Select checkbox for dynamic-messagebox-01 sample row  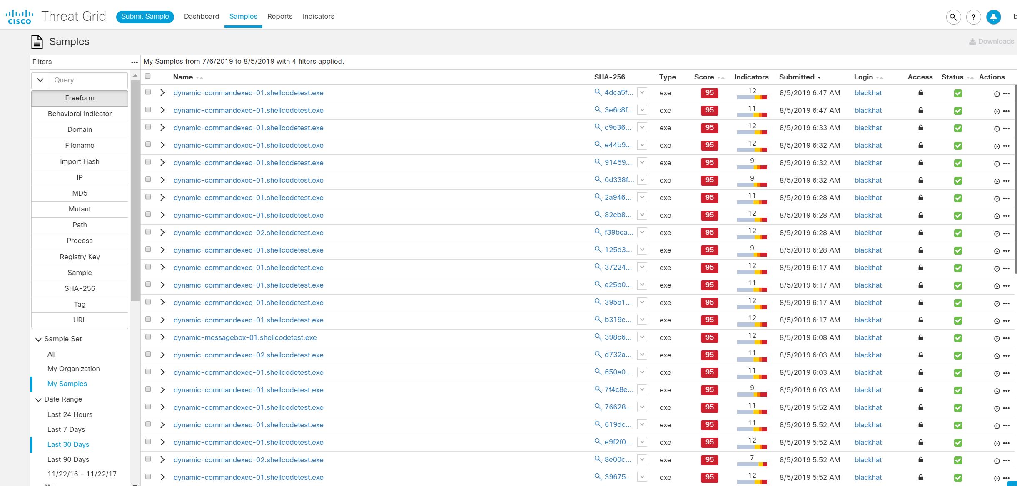(148, 337)
